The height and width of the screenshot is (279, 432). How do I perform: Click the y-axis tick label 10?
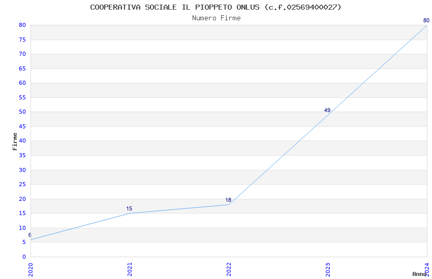[x=22, y=228]
